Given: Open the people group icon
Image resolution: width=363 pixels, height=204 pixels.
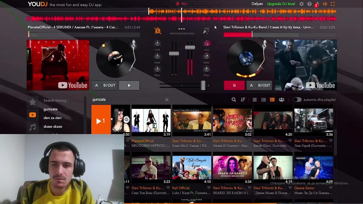Looking at the screenshot, I should [282, 100].
